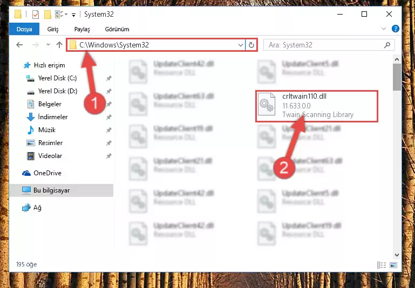Viewport: 415px width, 288px height.
Task: Open Yerel Disk (D:) in sidebar
Action: [x=57, y=91]
